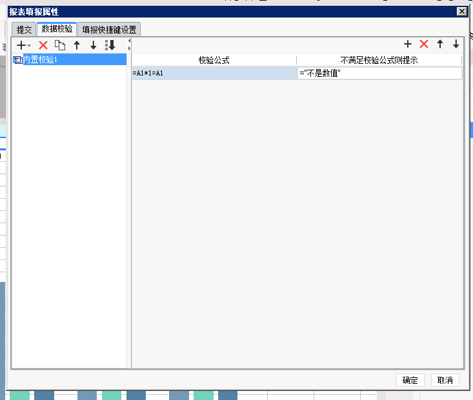
Task: Move formula row up using right up arrow
Action: pos(440,45)
